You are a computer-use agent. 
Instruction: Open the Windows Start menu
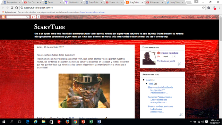pyautogui.click(x=4, y=122)
